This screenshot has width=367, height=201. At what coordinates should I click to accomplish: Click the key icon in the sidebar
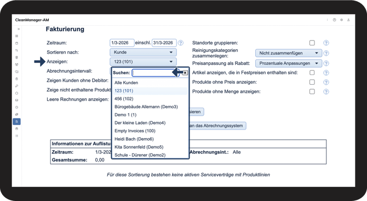pyautogui.click(x=16, y=86)
